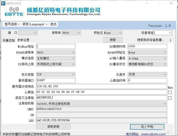The image size is (178, 136).
Task: Switch to the 采集控制 tab
Action: 8,40
